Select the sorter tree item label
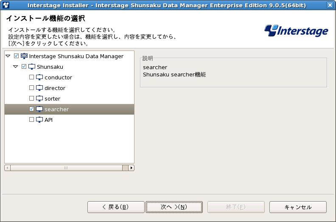Viewport: 336px width, 222px height. click(52, 98)
